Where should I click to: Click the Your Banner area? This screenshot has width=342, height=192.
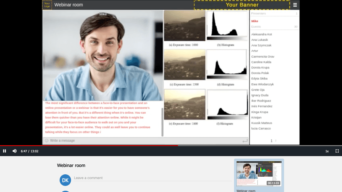[242, 5]
